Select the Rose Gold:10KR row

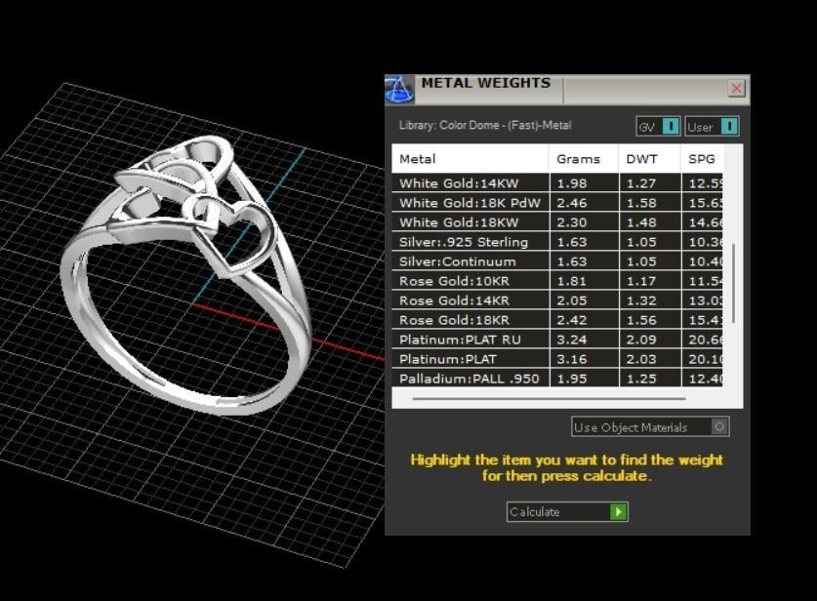tap(557, 281)
